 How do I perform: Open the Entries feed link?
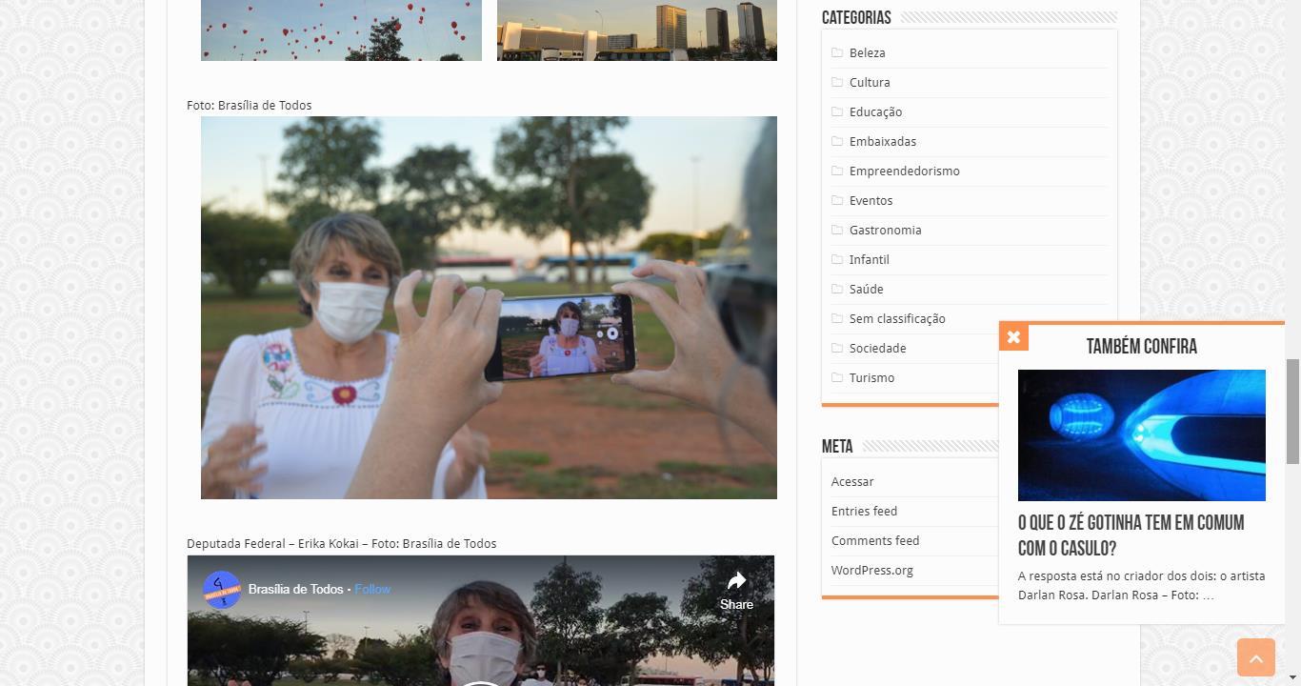click(864, 511)
